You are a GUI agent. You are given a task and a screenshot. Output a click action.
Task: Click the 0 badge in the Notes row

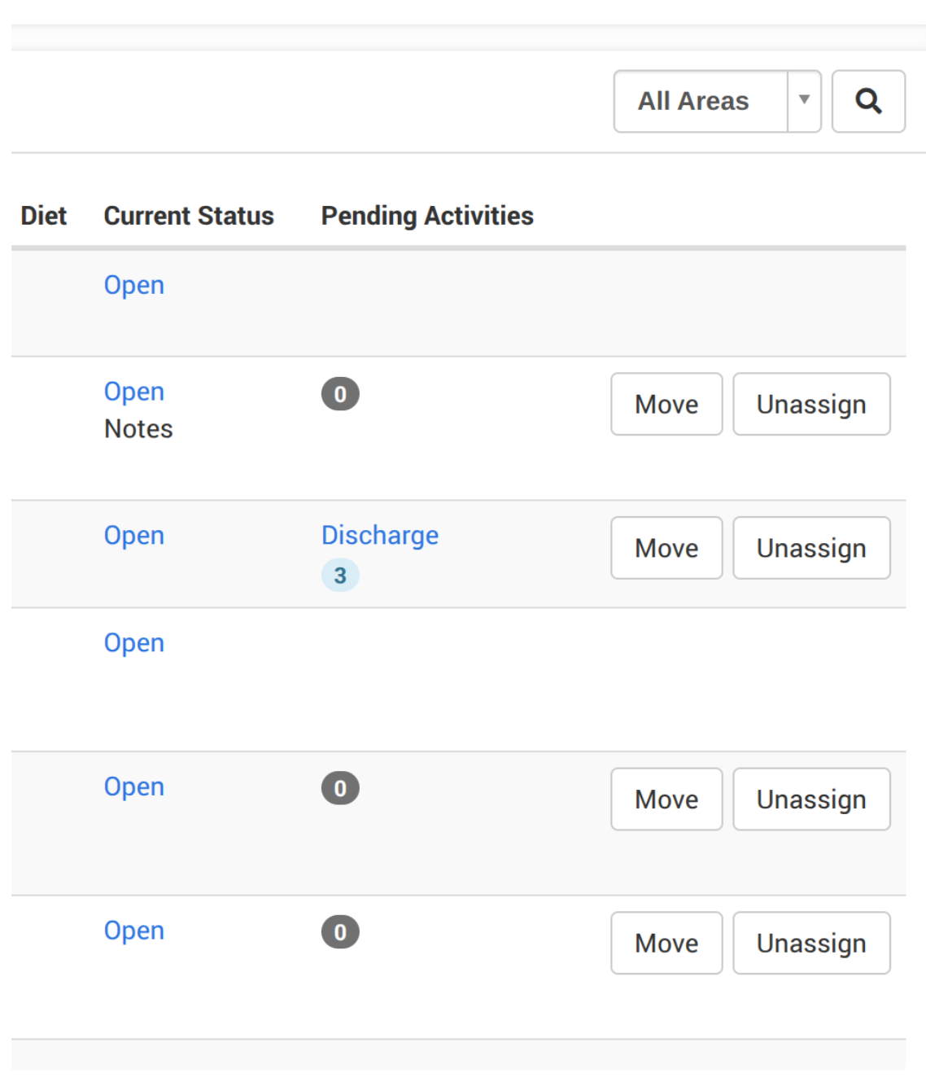pyautogui.click(x=340, y=394)
